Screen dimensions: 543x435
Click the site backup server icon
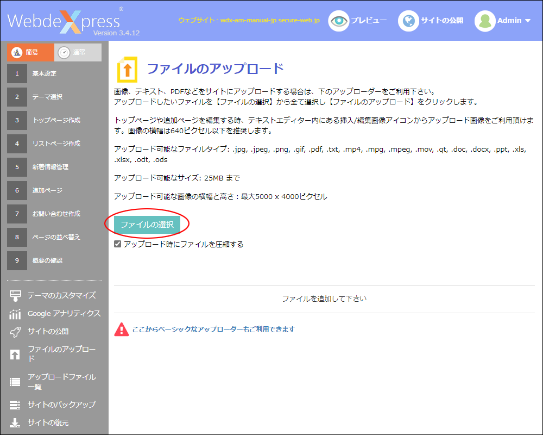tap(15, 405)
